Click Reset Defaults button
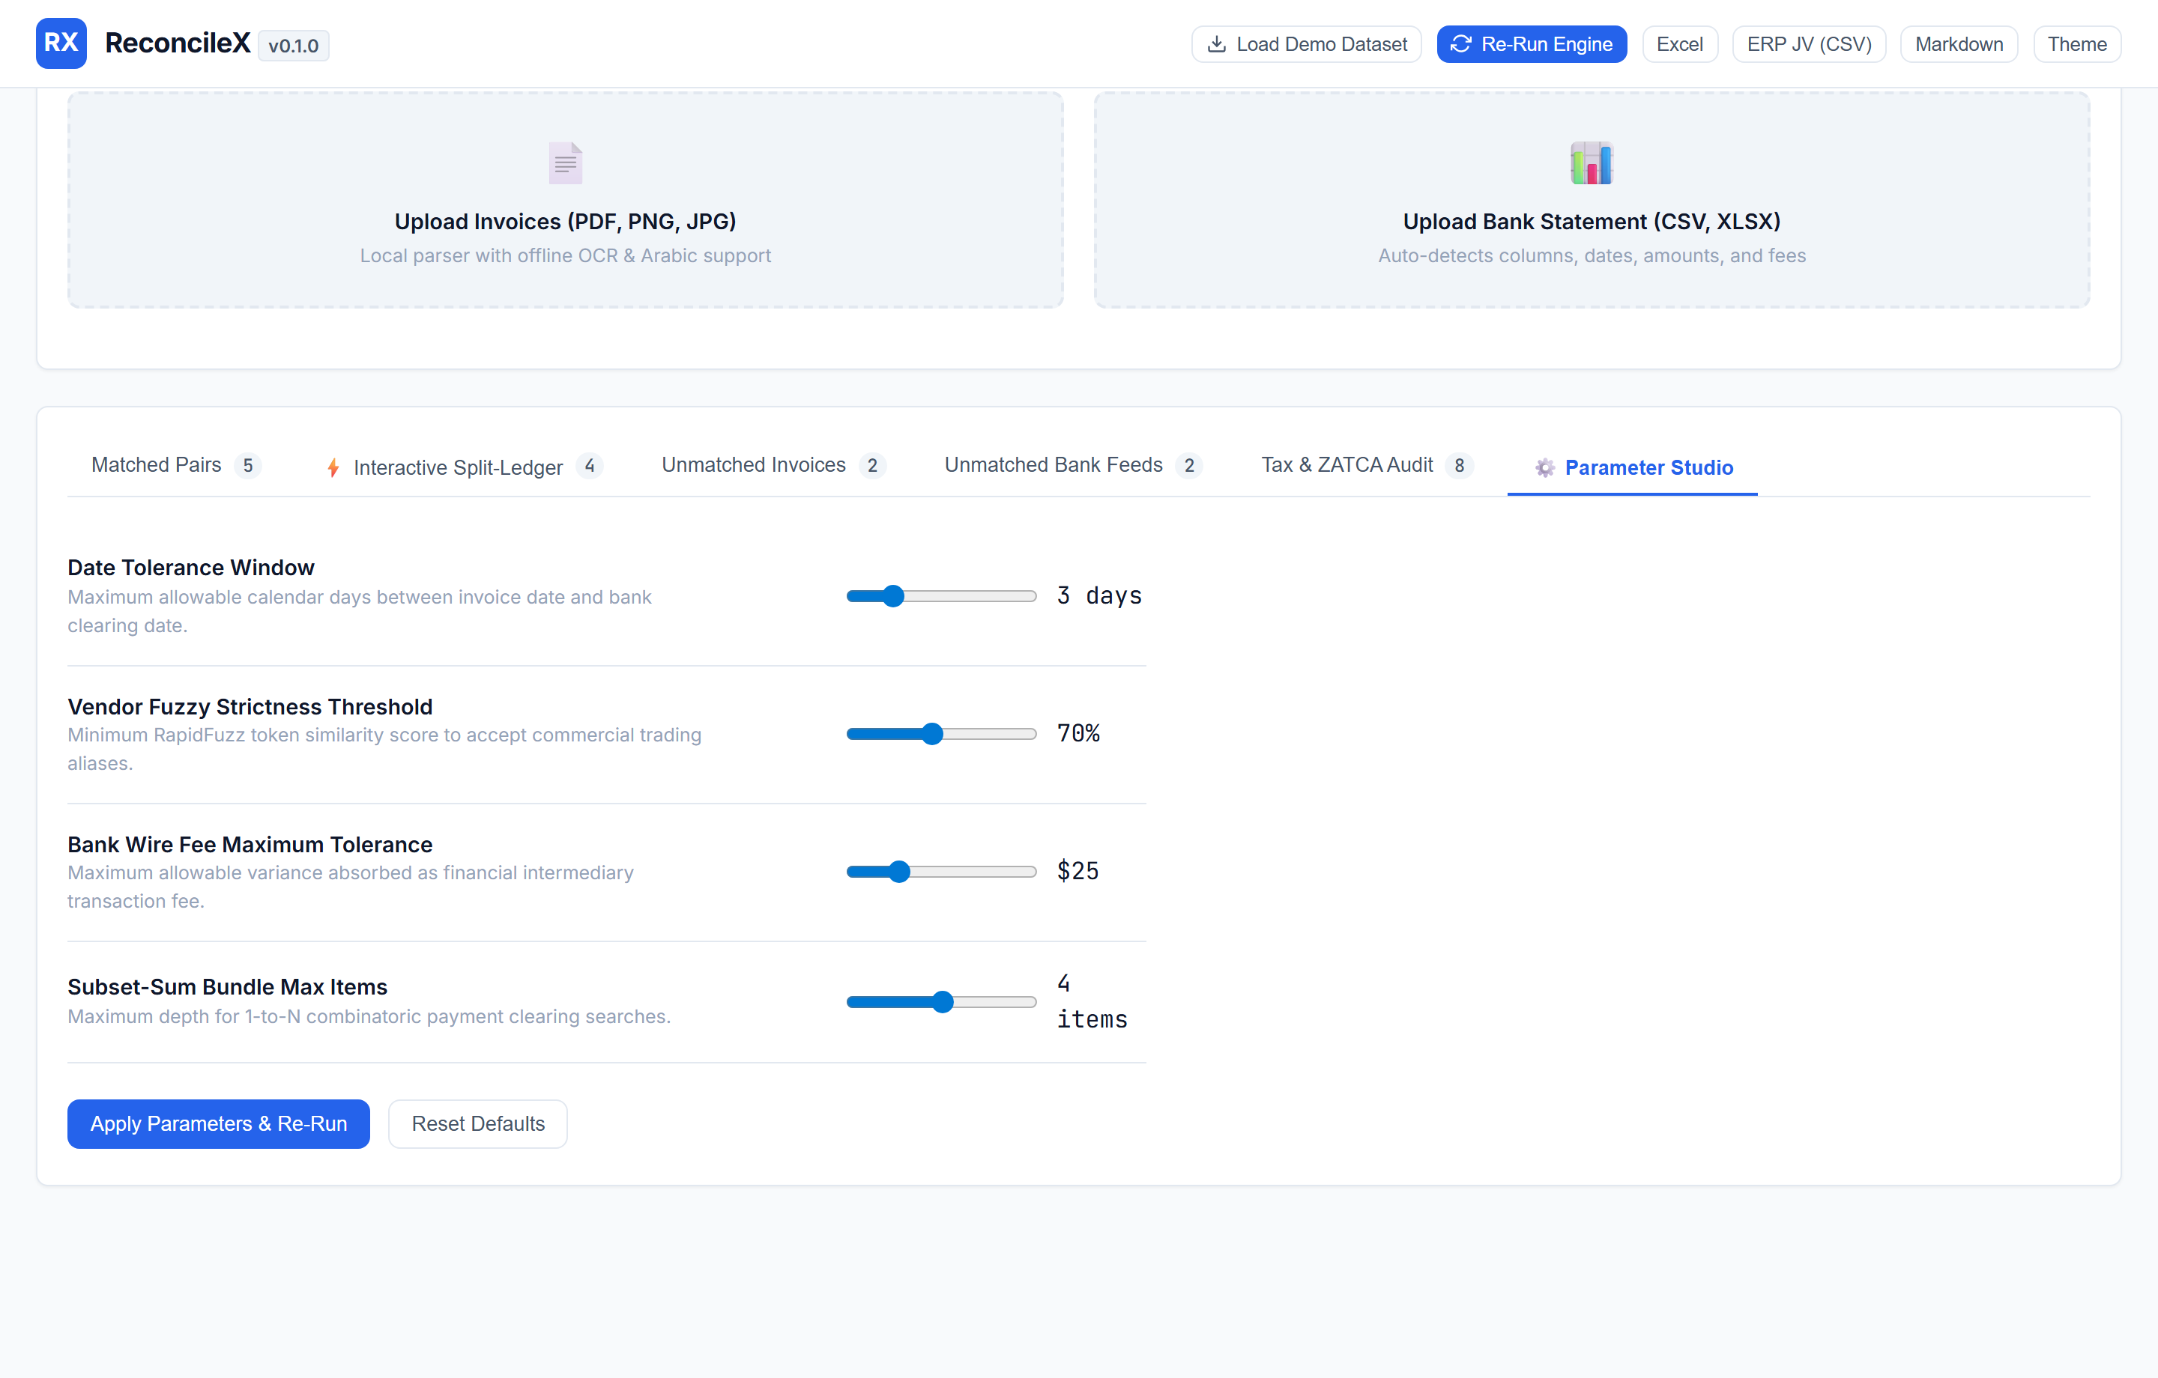2158x1378 pixels. pos(477,1123)
